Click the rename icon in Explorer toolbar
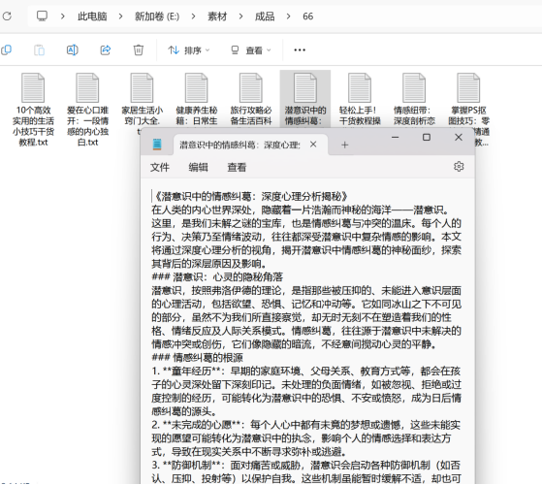 73,50
